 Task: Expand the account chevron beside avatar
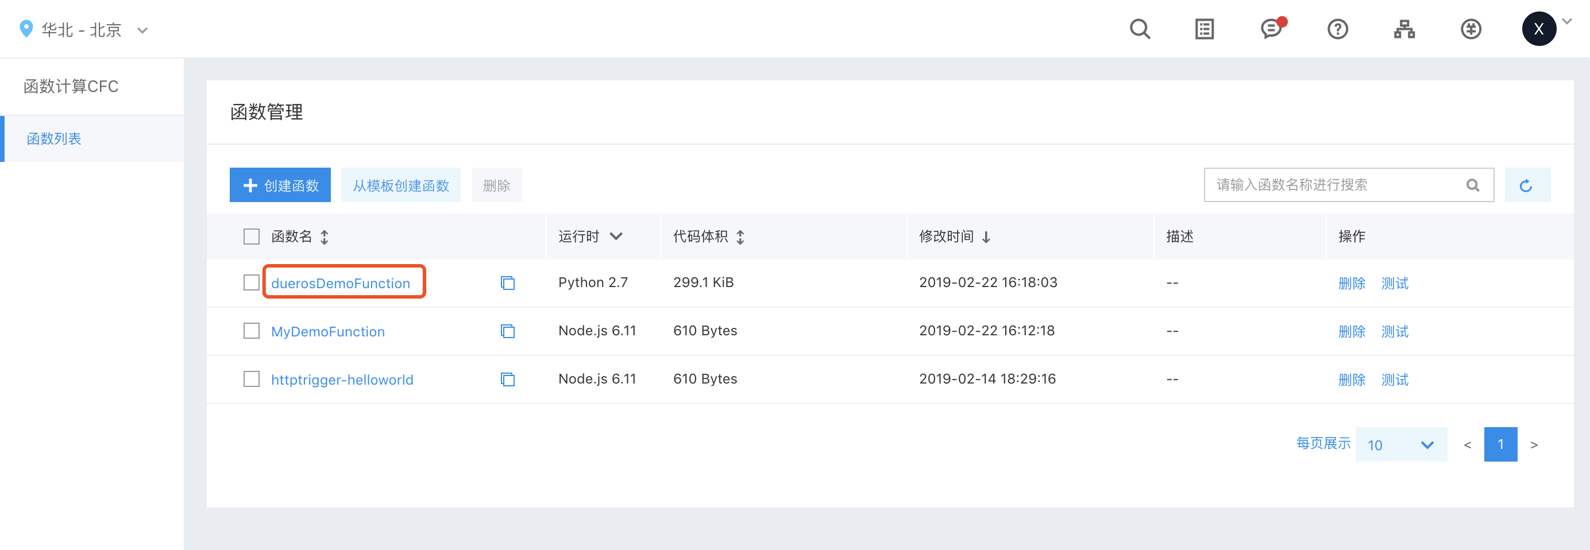coord(1567,22)
